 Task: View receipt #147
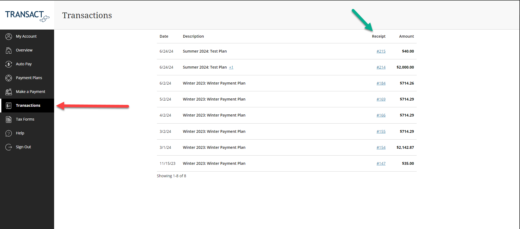pos(381,163)
